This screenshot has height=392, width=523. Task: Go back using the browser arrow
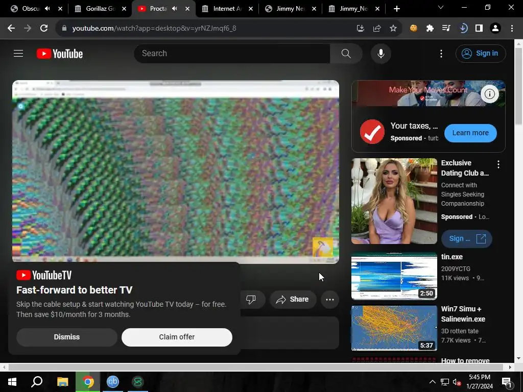(11, 29)
